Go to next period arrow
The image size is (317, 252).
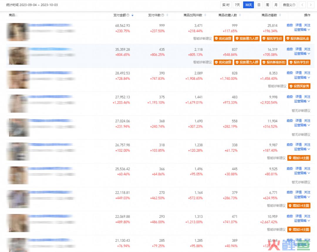(311, 5)
